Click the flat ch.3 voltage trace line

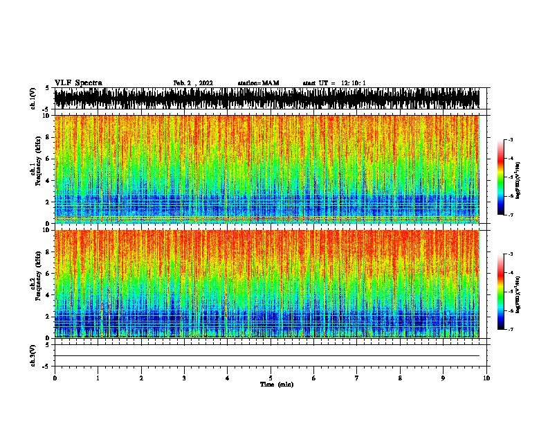click(266, 356)
